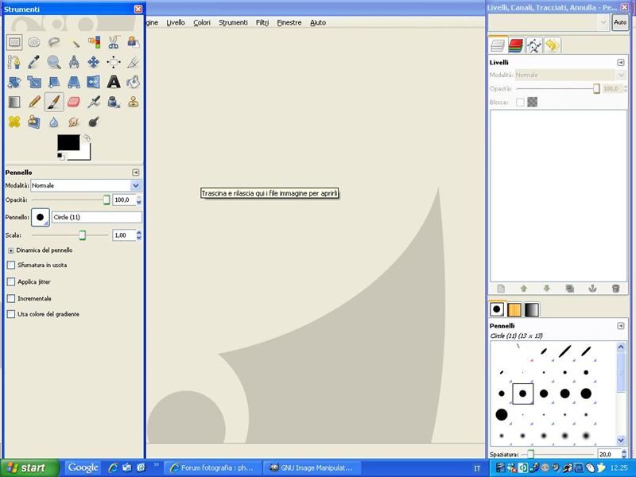The width and height of the screenshot is (636, 477).
Task: Select the Zoom magnifier tool
Action: [x=54, y=62]
